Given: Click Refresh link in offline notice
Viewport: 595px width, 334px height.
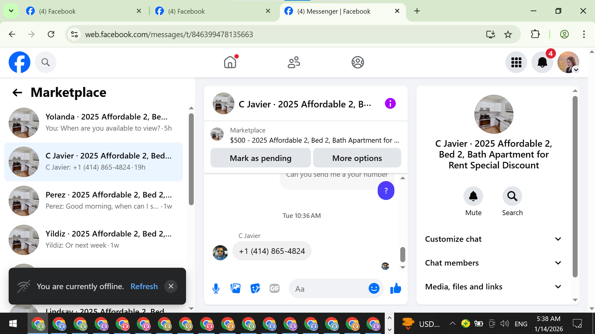Looking at the screenshot, I should pos(144,286).
